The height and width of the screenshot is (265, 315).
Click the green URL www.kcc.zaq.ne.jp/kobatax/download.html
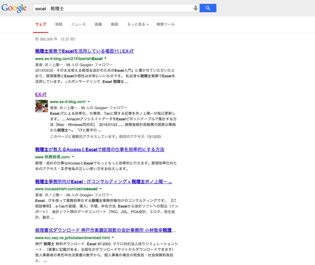[73, 237]
